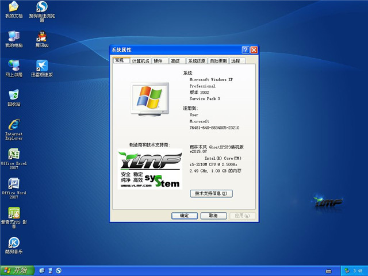Click the show desktop quick launch icon
The width and height of the screenshot is (368, 276).
(50, 271)
